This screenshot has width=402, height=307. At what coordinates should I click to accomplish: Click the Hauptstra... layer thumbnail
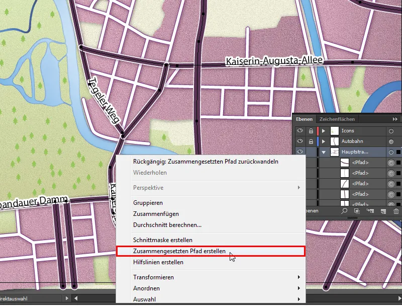[335, 152]
